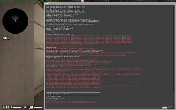
Task: Select 'No one can buy!' below 460.62 framerate
Action: [x=51, y=100]
